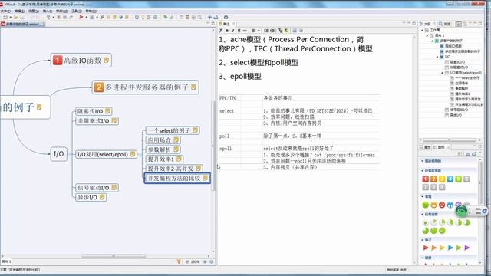Switch to the 备注 notes tab
491x276 pixels.
227,24
